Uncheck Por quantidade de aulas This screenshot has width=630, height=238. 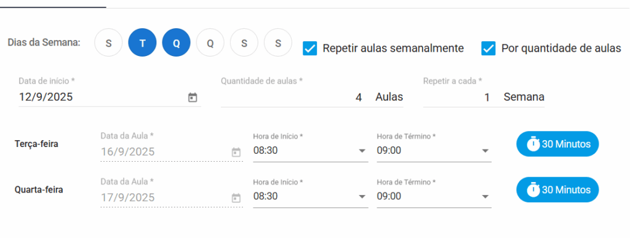click(488, 49)
